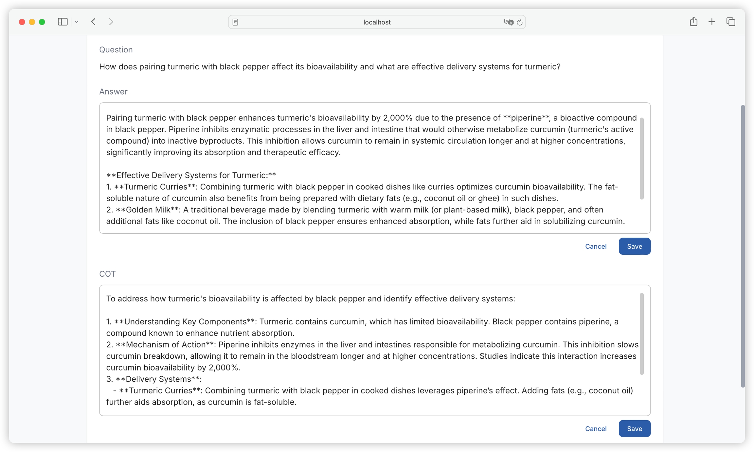754x452 pixels.
Task: Click the forward navigation arrow
Action: [x=111, y=22]
